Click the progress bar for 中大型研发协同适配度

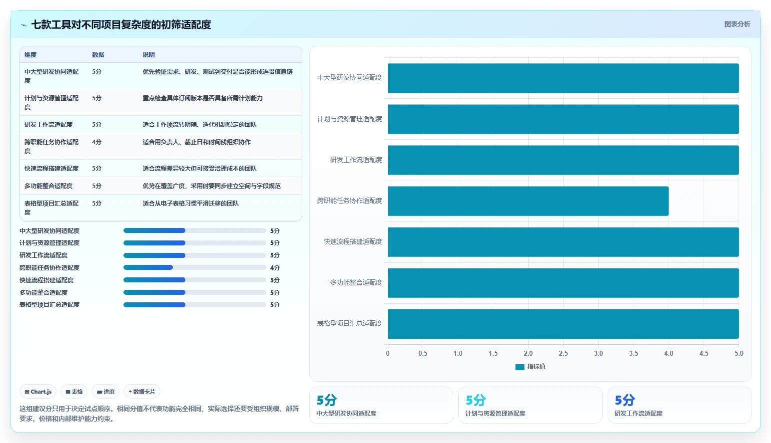point(194,230)
